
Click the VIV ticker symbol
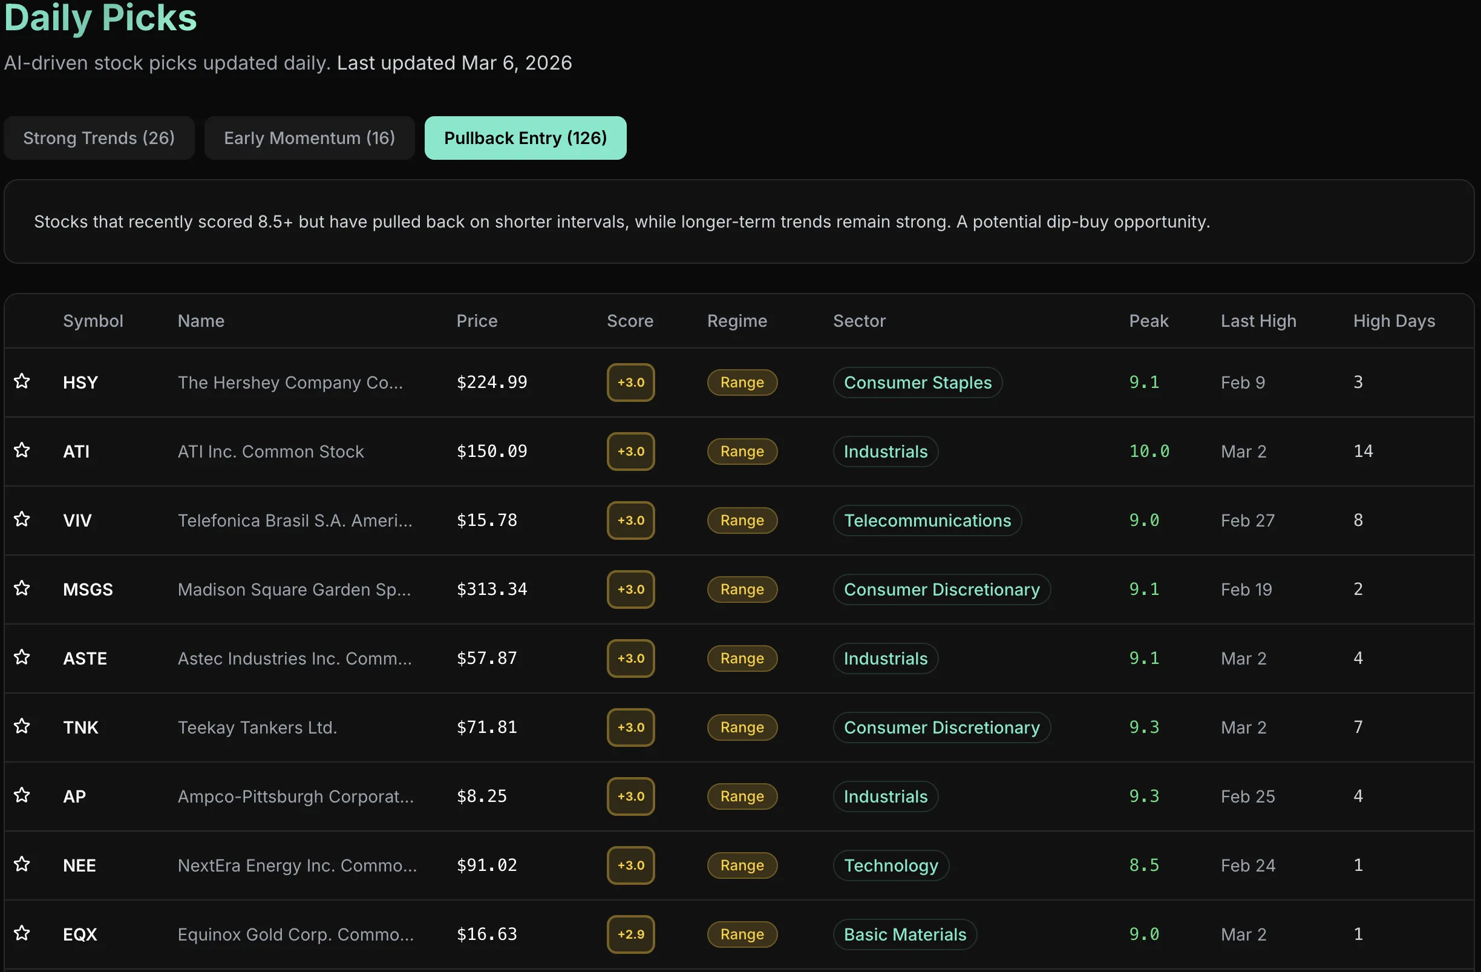[77, 520]
